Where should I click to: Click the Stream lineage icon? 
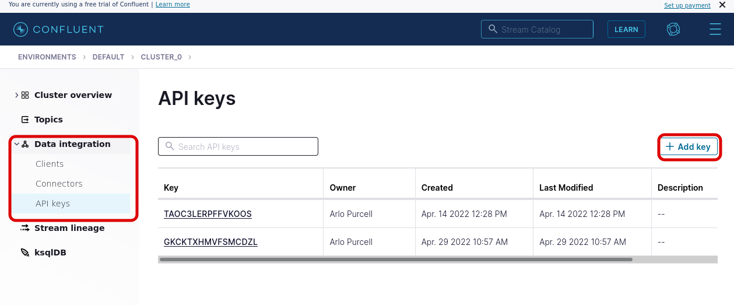tap(25, 228)
